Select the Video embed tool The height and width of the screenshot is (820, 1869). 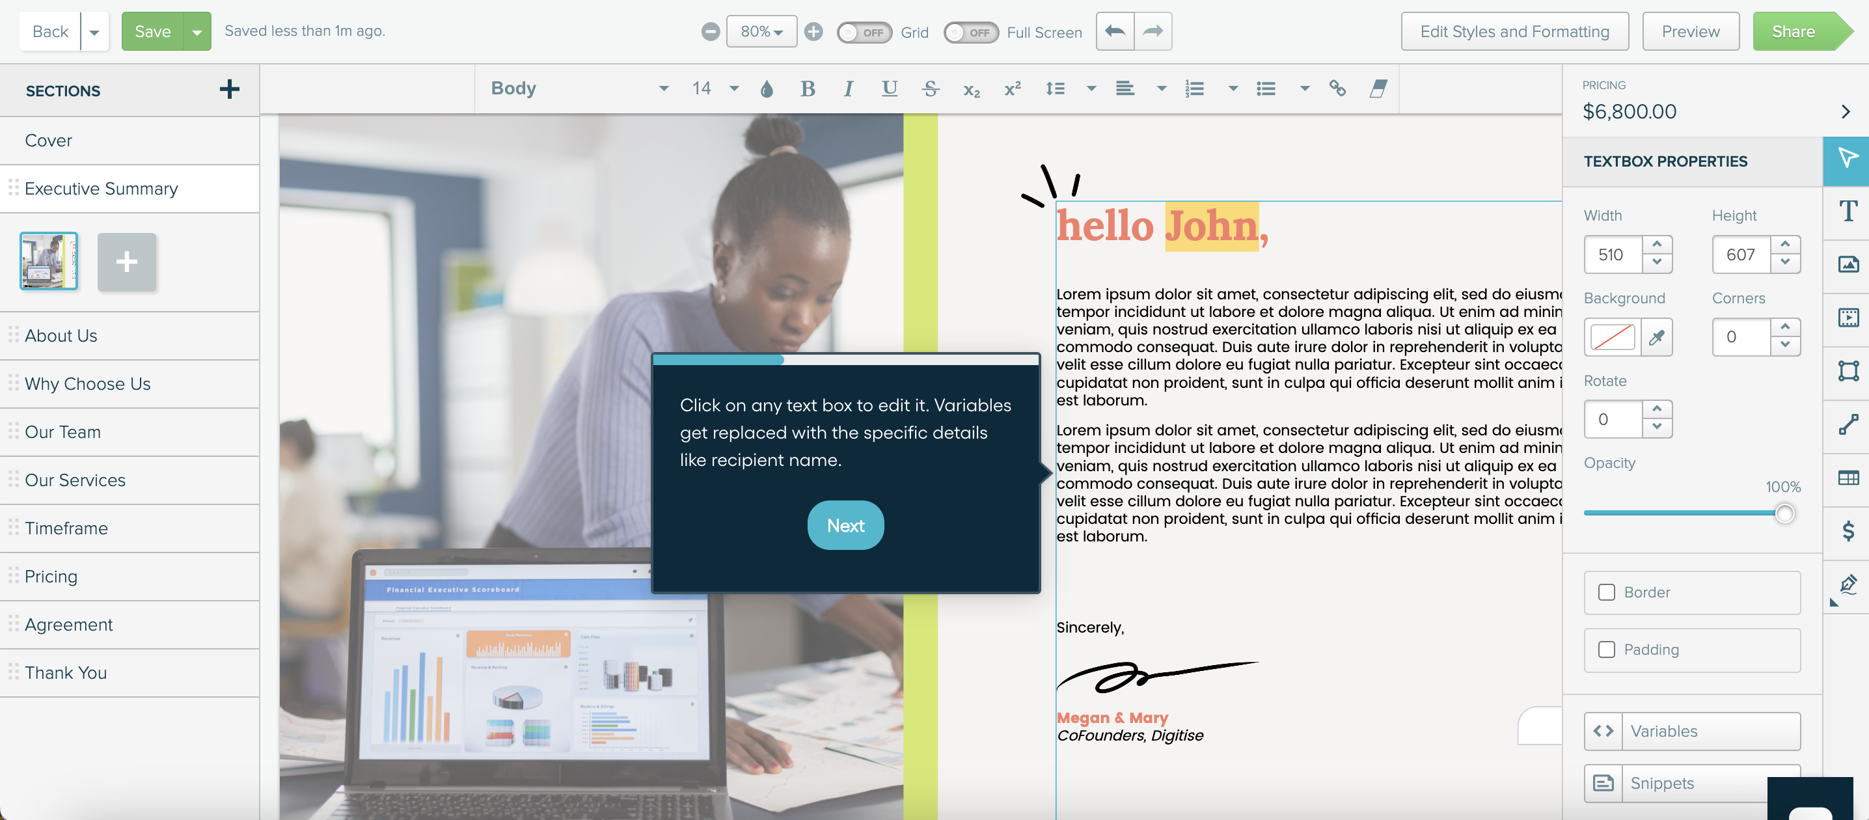pyautogui.click(x=1849, y=317)
